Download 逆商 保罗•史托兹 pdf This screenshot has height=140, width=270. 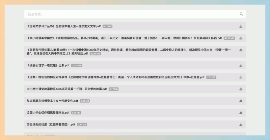click(x=241, y=77)
